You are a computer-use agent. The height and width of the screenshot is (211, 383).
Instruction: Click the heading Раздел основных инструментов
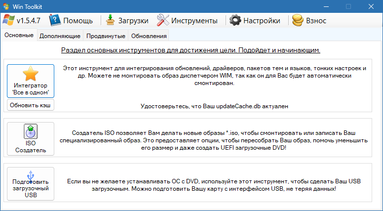[191, 50]
